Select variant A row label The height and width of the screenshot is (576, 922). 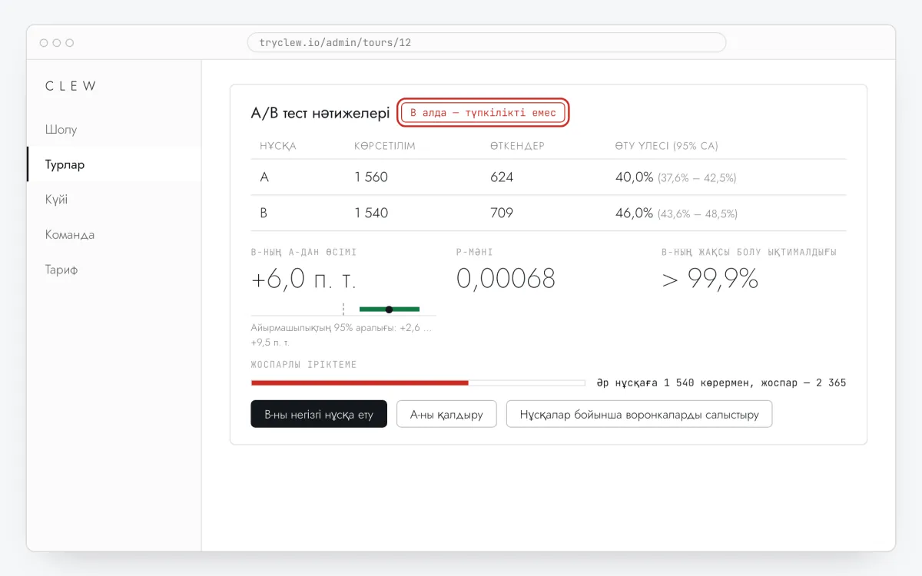pos(264,177)
